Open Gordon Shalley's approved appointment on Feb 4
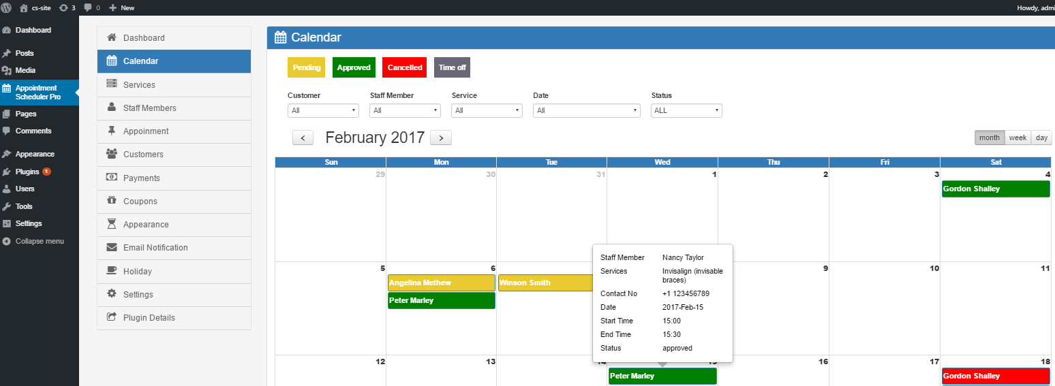The height and width of the screenshot is (386, 1055). click(996, 189)
